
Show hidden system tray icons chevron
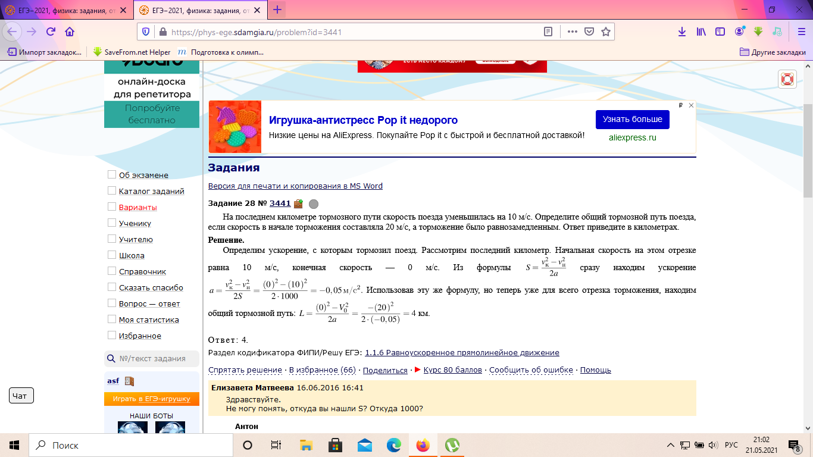(x=671, y=445)
